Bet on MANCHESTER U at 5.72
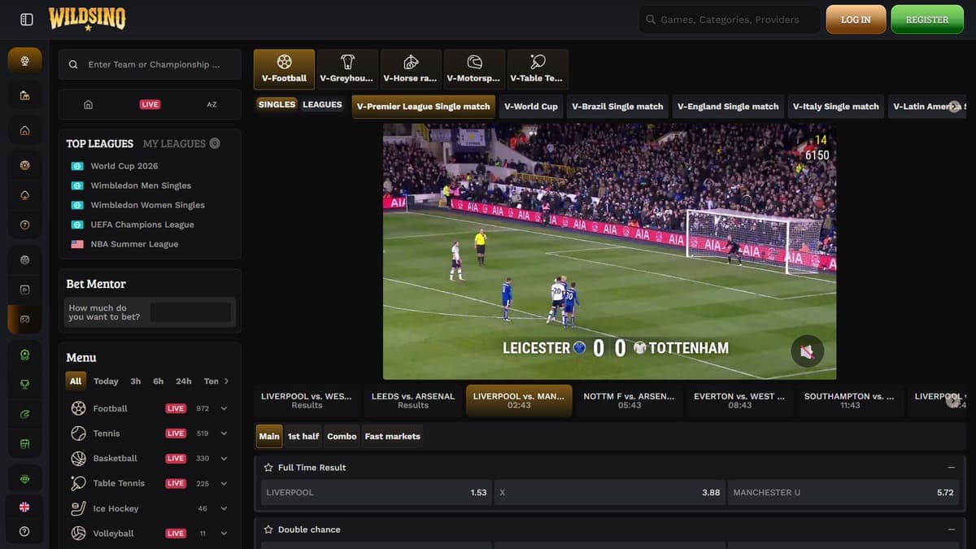This screenshot has width=976, height=549. (843, 493)
